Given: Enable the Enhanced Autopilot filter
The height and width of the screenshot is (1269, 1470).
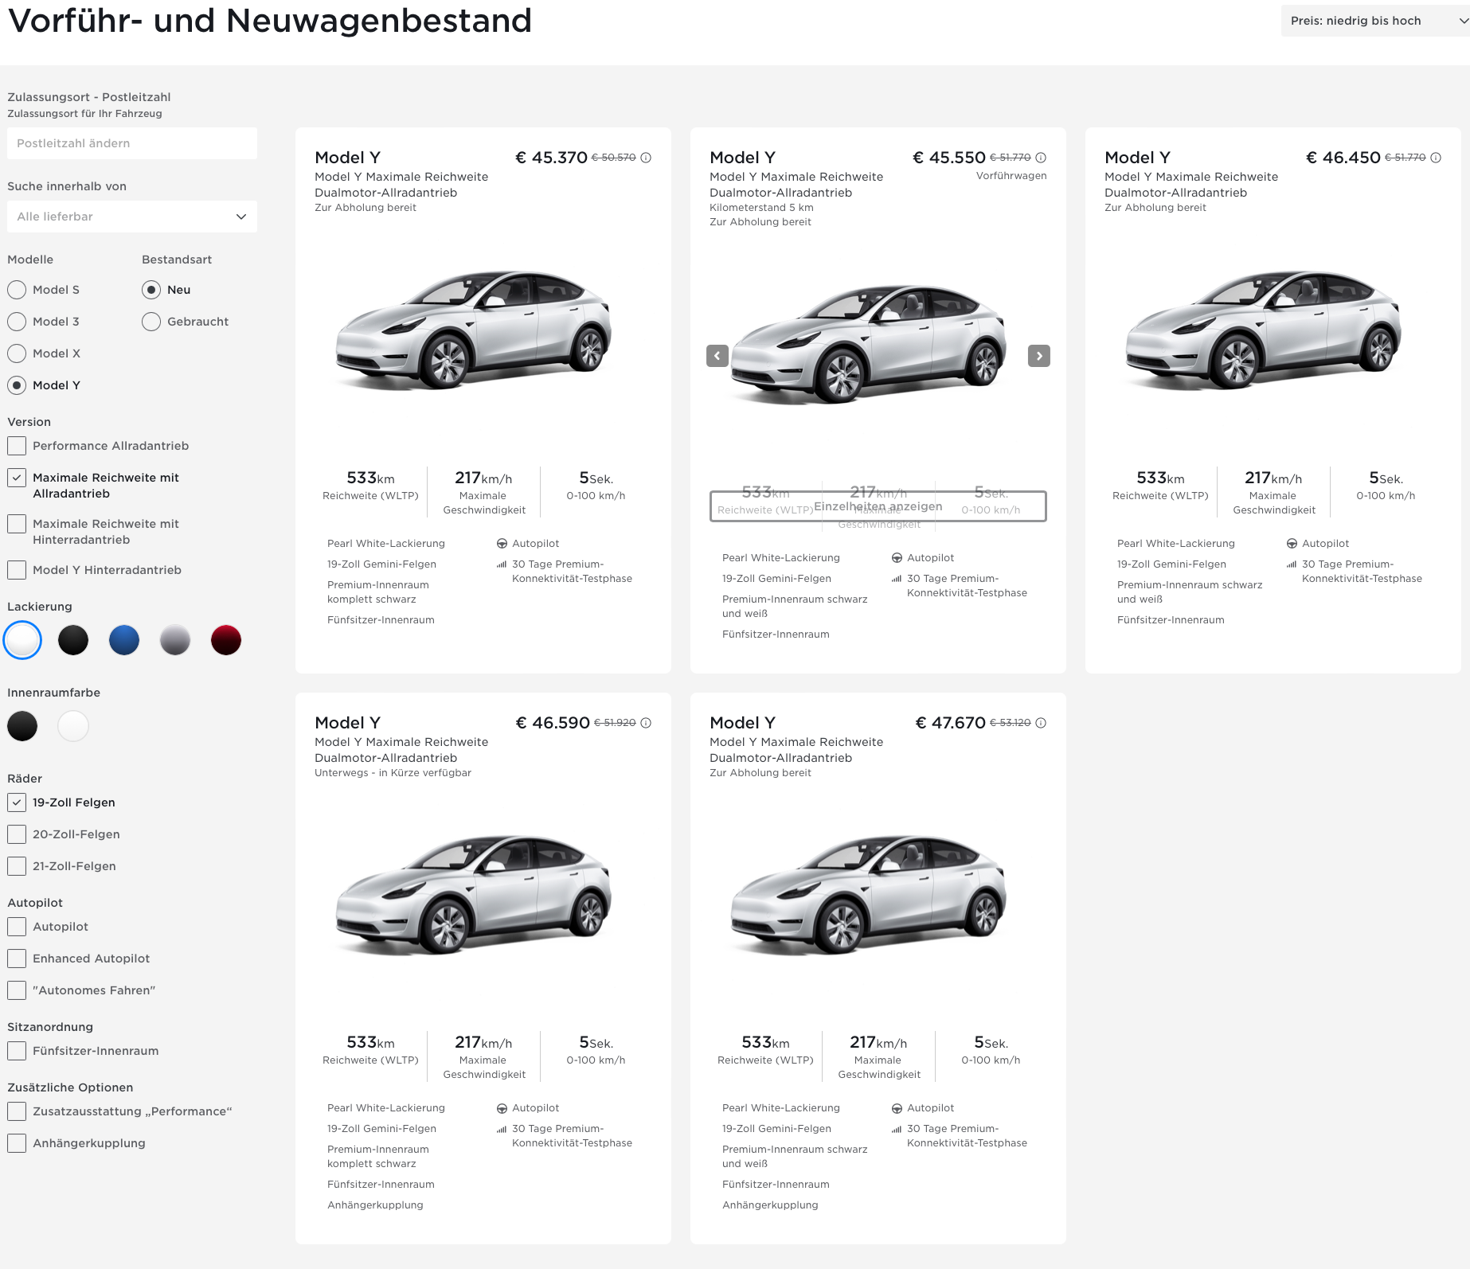Looking at the screenshot, I should pos(17,959).
